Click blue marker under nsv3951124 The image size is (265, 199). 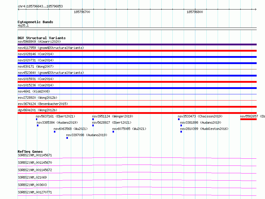[x=93, y=119]
